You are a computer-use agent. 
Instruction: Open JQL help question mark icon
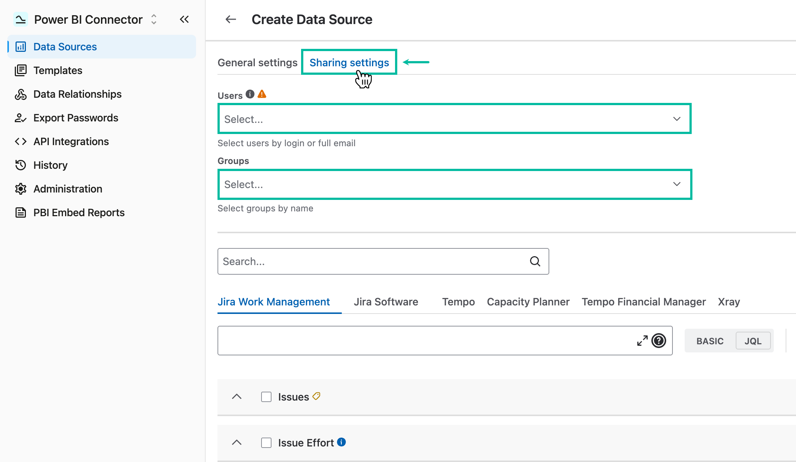click(x=659, y=341)
